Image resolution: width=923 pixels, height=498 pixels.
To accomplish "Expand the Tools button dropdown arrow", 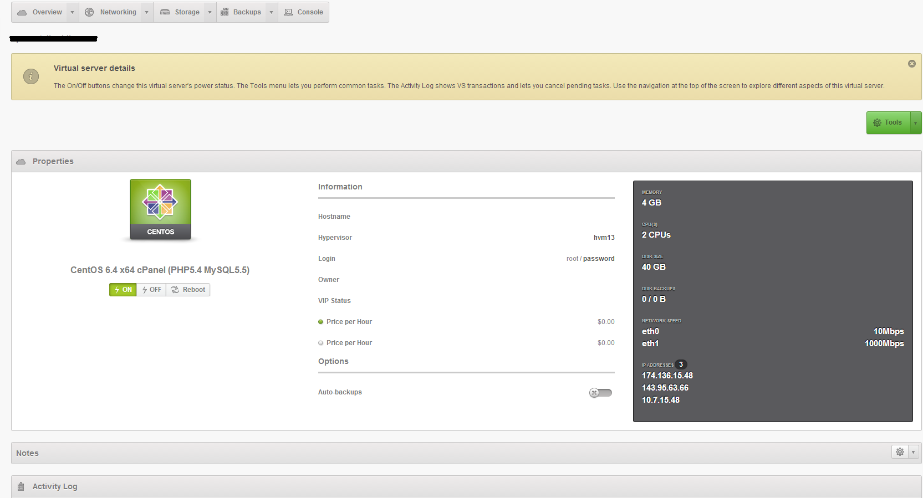I will pyautogui.click(x=916, y=122).
